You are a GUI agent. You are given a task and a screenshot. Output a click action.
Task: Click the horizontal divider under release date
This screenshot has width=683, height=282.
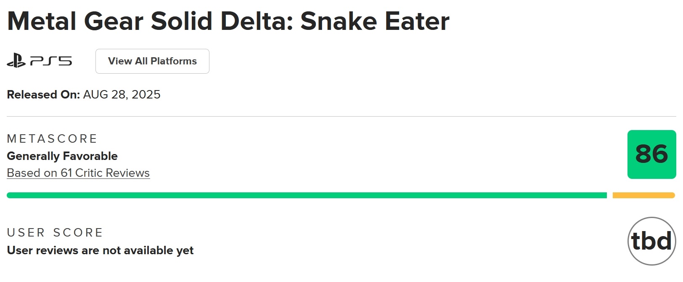pos(341,117)
